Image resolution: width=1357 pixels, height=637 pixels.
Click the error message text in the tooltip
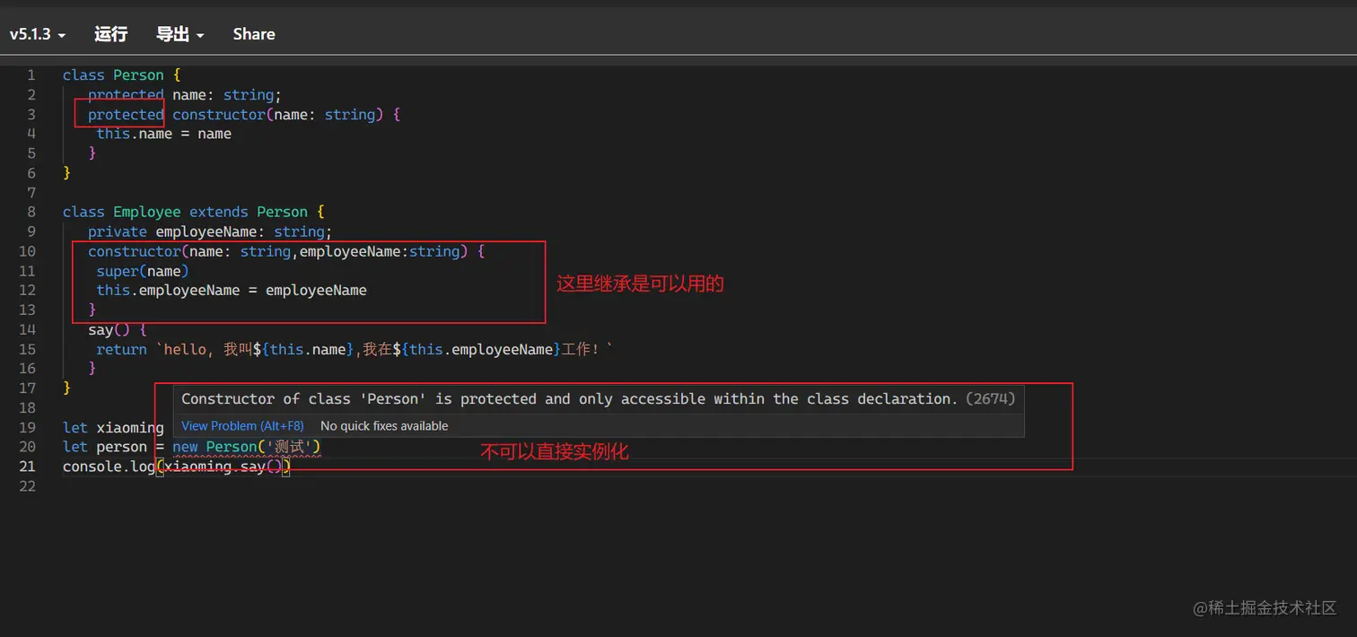click(x=570, y=398)
